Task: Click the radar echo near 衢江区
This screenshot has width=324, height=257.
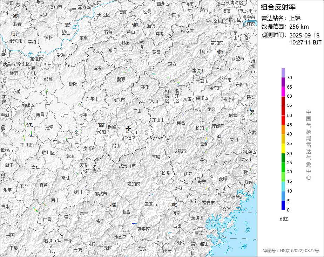Action: [178, 83]
